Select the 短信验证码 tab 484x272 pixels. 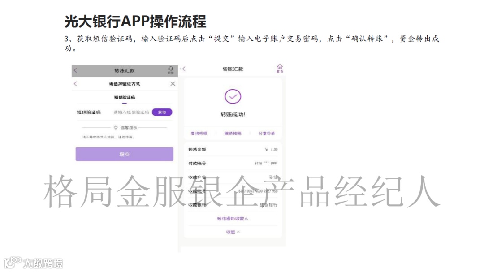[125, 97]
